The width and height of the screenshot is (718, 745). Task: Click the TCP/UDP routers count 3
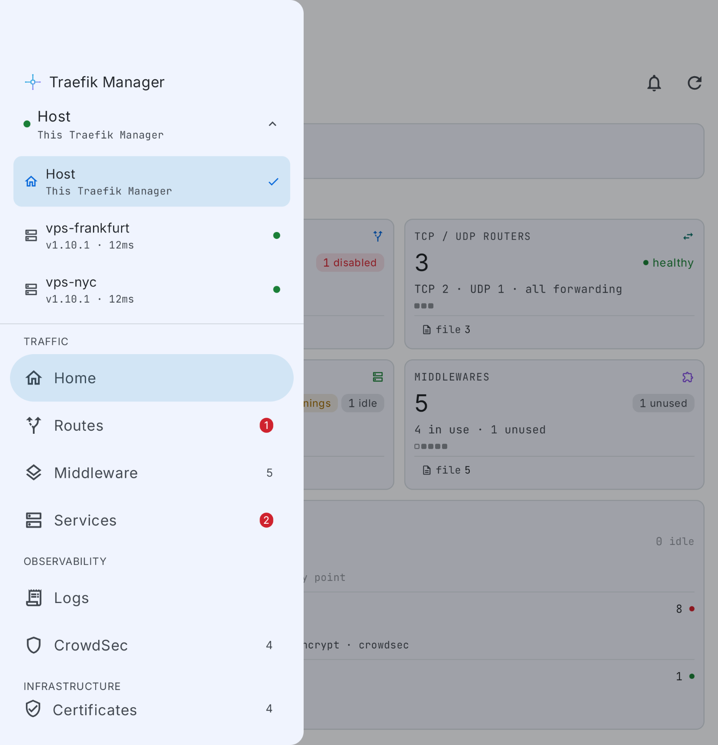(x=422, y=263)
